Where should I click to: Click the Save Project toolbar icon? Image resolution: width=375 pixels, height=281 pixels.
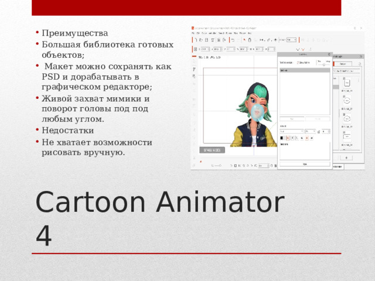click(x=206, y=40)
